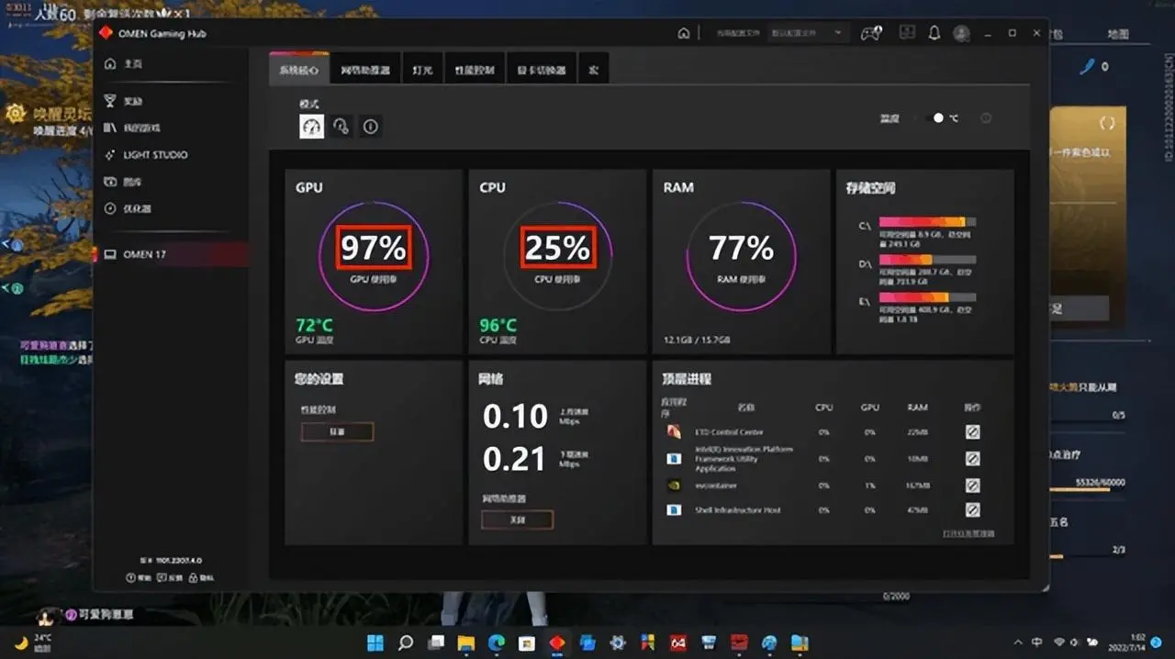Click the home icon in title bar
This screenshot has height=659, width=1175.
683,33
